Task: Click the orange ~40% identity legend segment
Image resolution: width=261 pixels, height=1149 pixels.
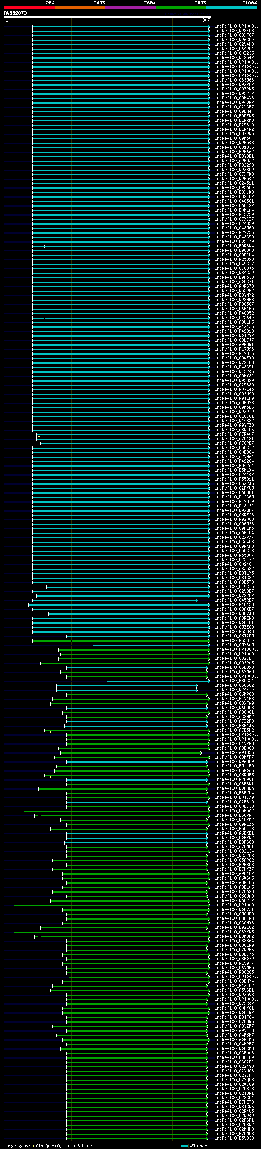Action: pos(80,7)
